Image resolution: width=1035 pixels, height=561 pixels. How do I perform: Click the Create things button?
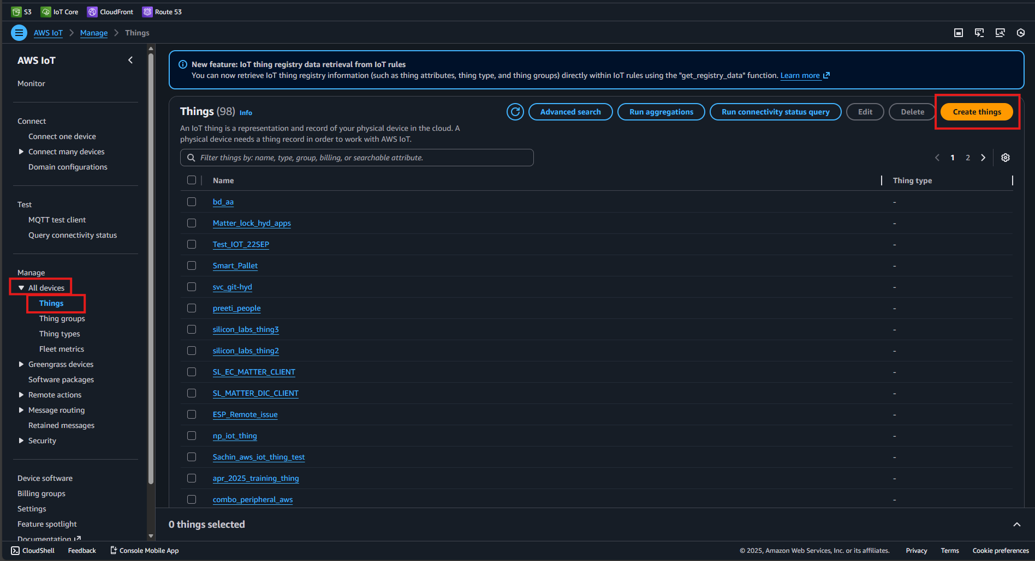tap(977, 112)
